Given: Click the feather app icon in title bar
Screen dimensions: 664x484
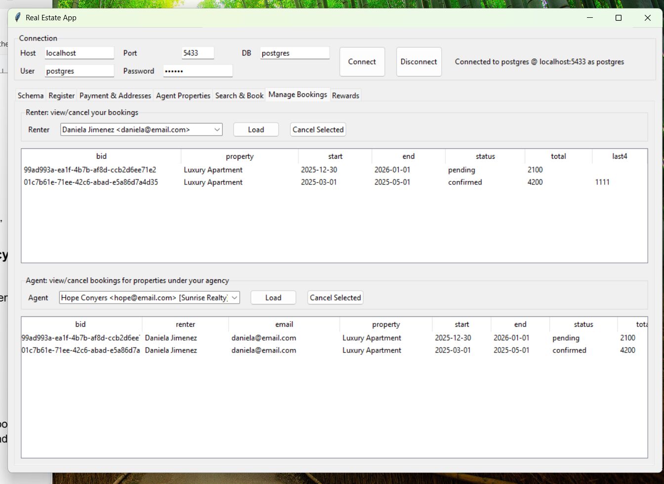Looking at the screenshot, I should [x=18, y=18].
